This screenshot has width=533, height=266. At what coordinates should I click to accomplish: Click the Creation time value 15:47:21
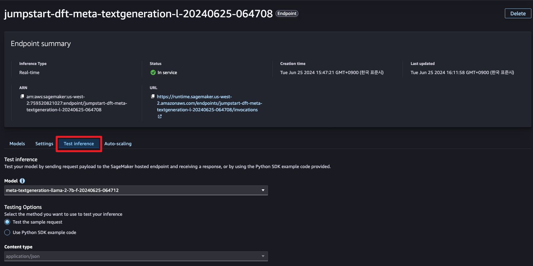click(x=332, y=72)
